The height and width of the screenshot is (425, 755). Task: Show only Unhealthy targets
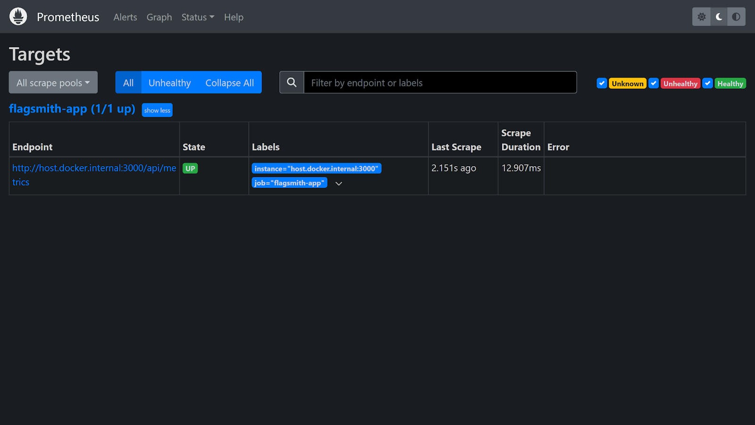pos(169,82)
